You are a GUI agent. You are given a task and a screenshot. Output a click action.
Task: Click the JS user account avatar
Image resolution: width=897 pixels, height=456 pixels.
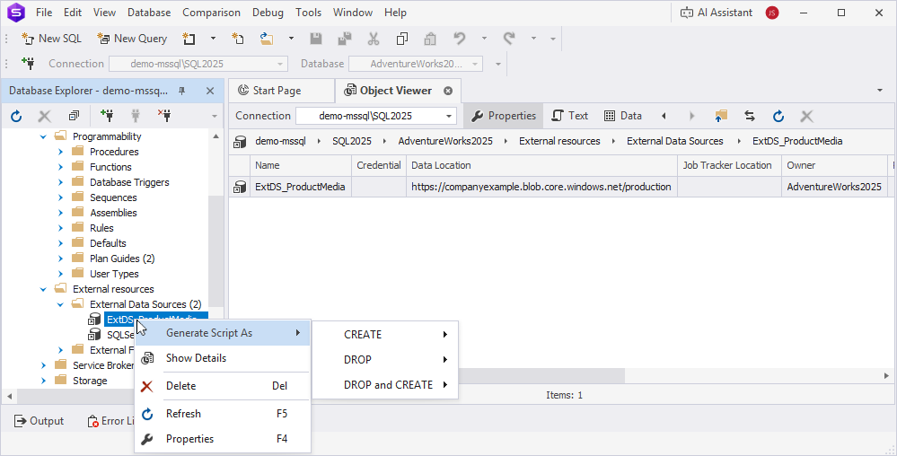point(772,13)
